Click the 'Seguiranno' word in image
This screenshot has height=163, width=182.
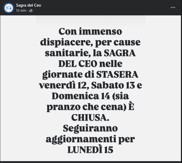90,129
